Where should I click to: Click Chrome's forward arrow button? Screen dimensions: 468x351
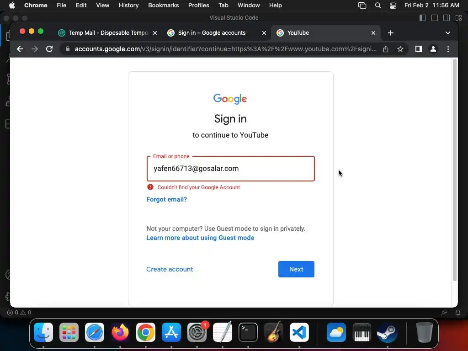point(35,49)
